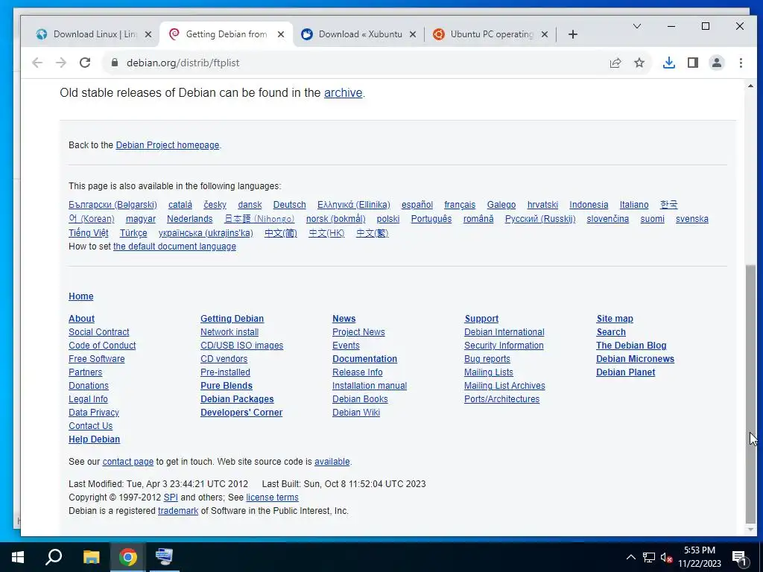Open Security Information link
763x572 pixels.
[x=504, y=346]
